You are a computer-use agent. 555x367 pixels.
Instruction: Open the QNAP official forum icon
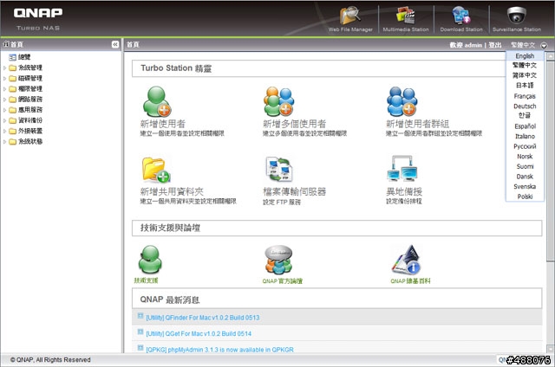pos(278,260)
